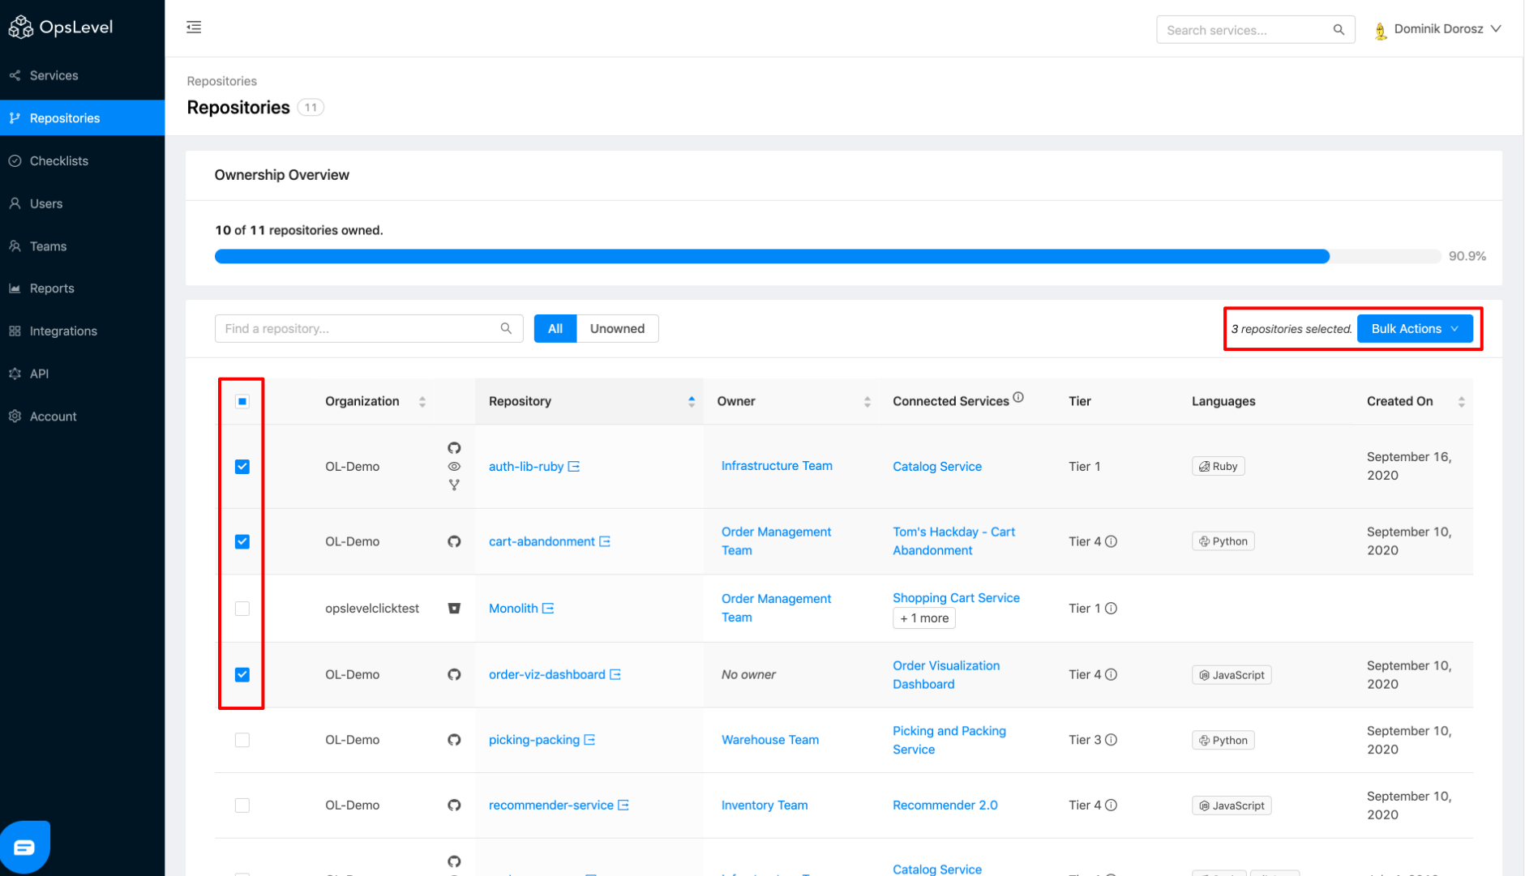Open Dominik Dorosz user menu
Viewport: 1525px width, 876px height.
tap(1437, 29)
